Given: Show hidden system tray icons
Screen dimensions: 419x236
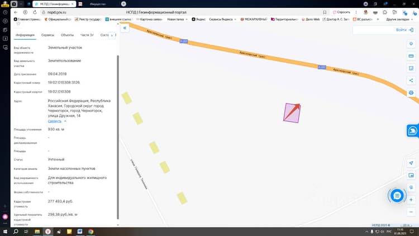Looking at the screenshot, I should click(366, 232).
